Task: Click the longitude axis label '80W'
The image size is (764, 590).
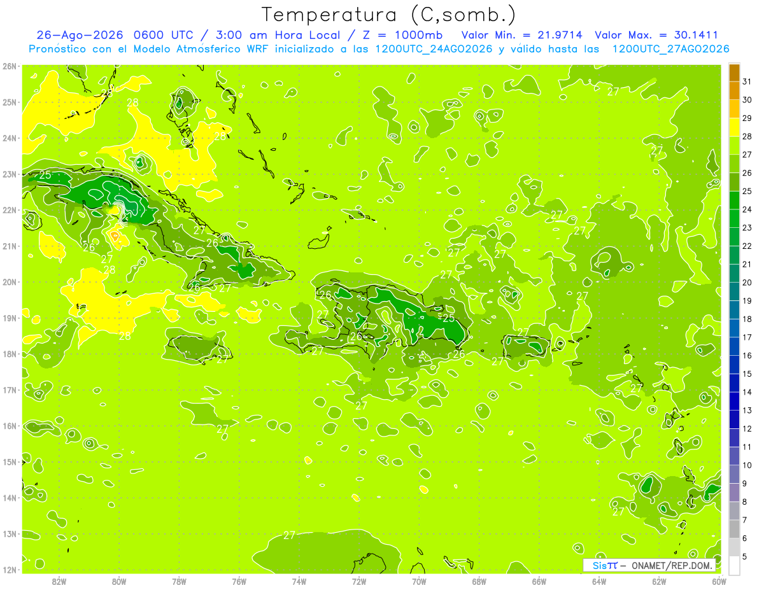Action: (119, 581)
